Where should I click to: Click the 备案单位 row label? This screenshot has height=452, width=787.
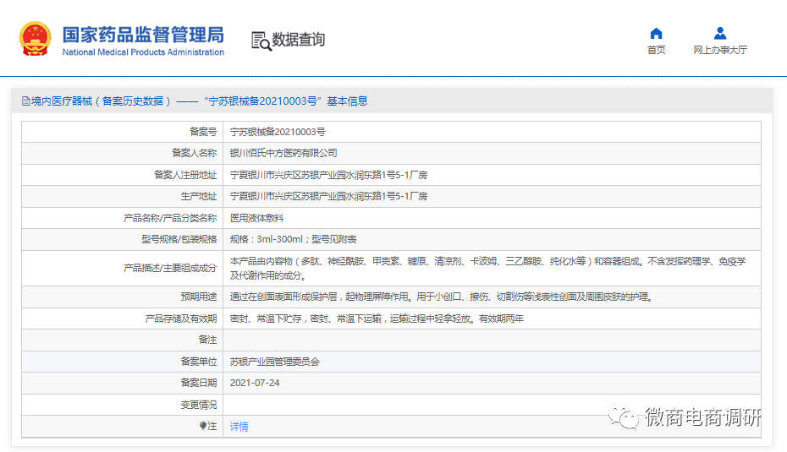(x=199, y=362)
